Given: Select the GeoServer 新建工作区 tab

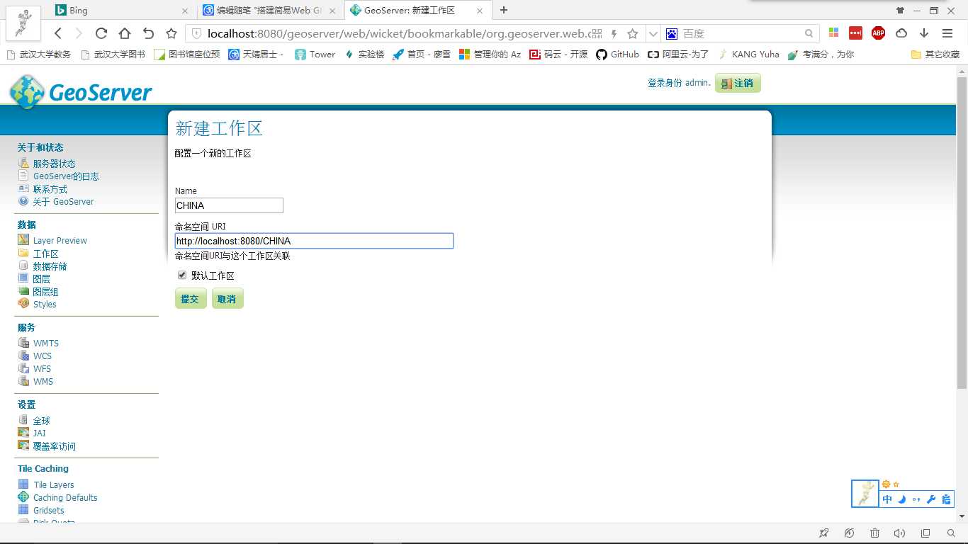Looking at the screenshot, I should coord(418,11).
